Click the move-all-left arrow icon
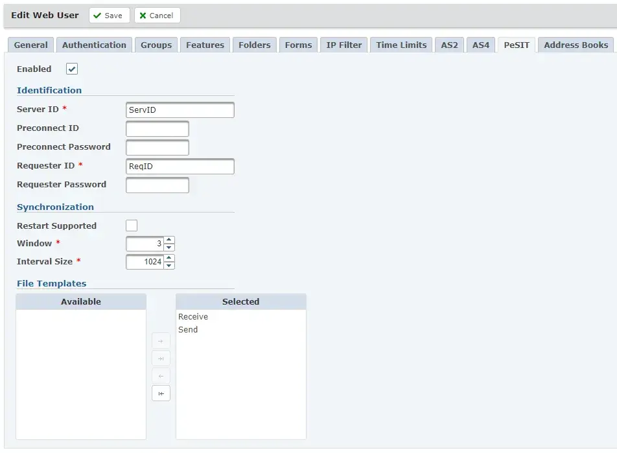 pyautogui.click(x=161, y=393)
